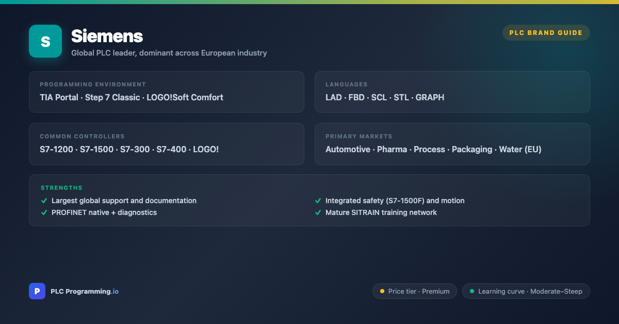Viewport: 619px width, 324px height.
Task: Click 'Automotive · Pharma · Process' markets line
Action: (x=433, y=149)
